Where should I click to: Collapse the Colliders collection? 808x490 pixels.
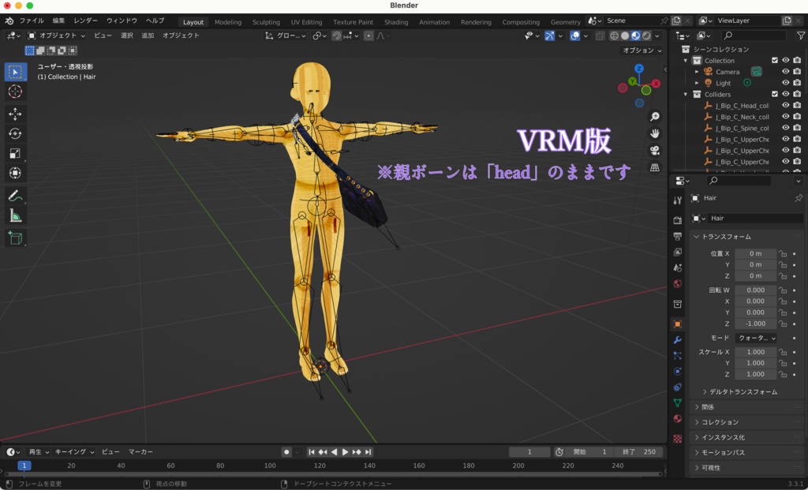[686, 94]
